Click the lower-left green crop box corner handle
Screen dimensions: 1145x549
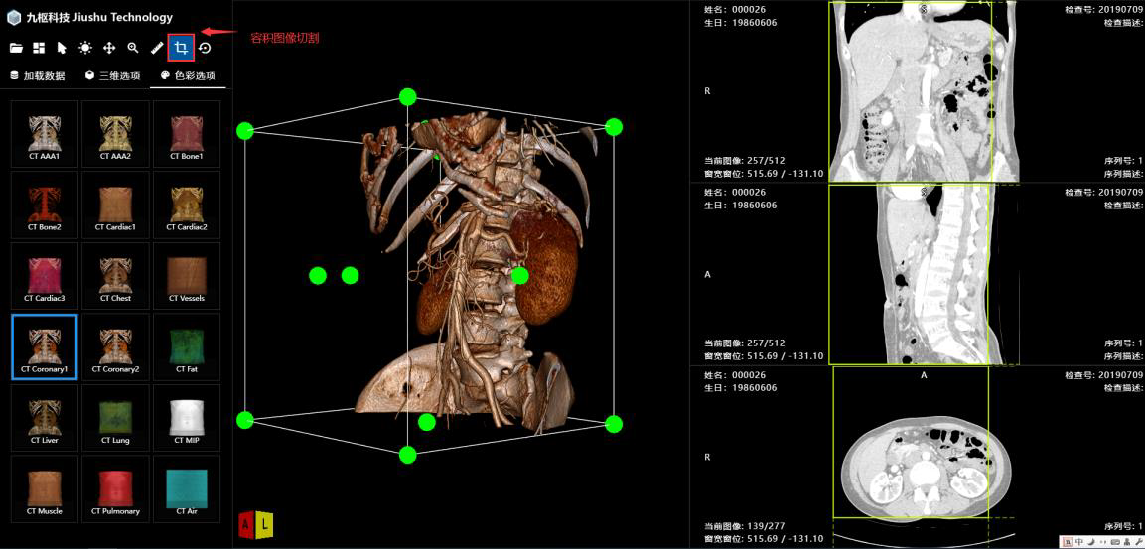click(x=245, y=420)
